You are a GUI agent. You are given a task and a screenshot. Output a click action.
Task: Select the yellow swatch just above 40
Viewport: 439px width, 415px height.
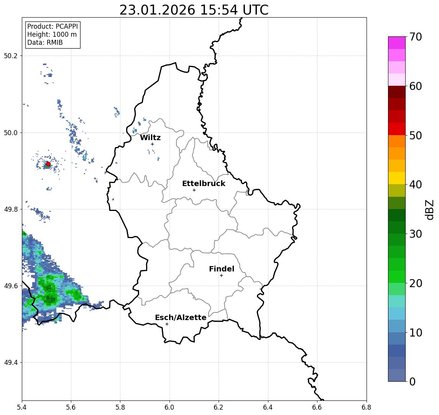point(397,178)
